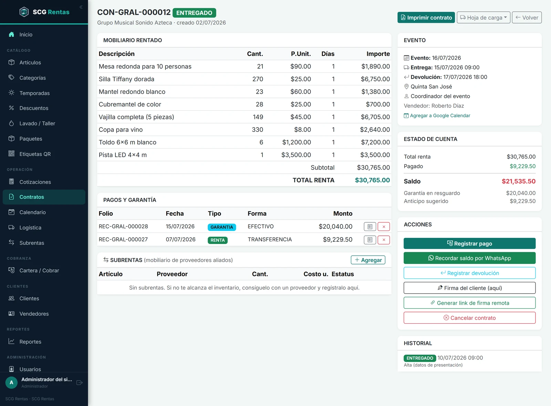
Task: Open the Calendario page
Action: click(x=44, y=212)
